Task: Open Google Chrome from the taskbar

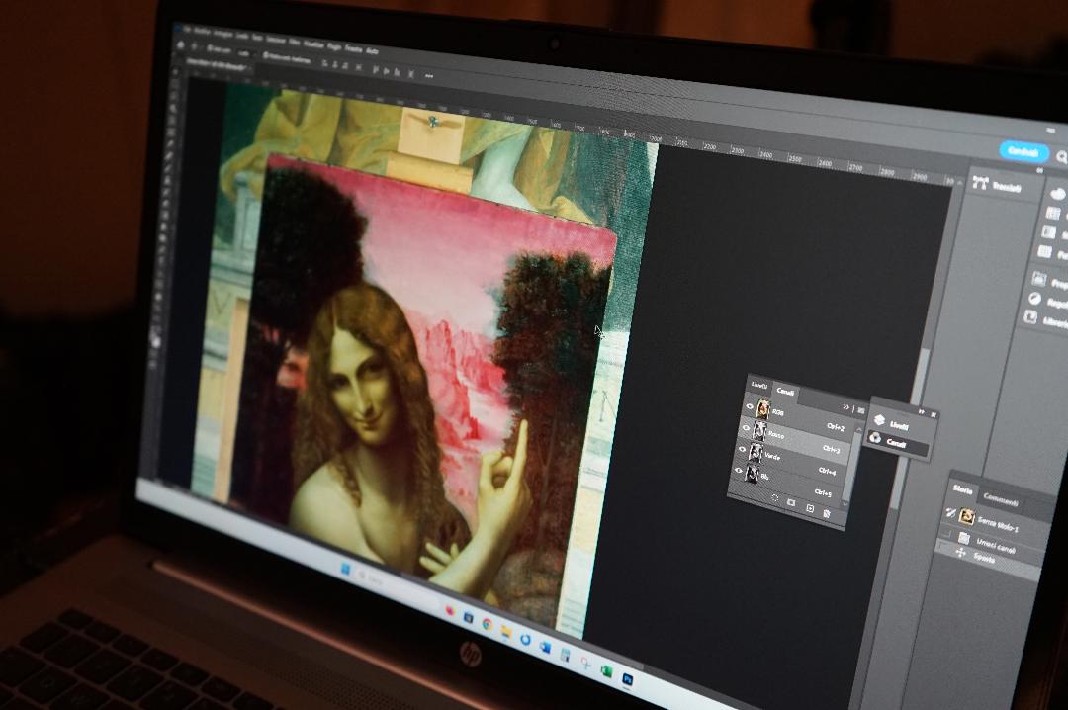Action: pos(487,624)
